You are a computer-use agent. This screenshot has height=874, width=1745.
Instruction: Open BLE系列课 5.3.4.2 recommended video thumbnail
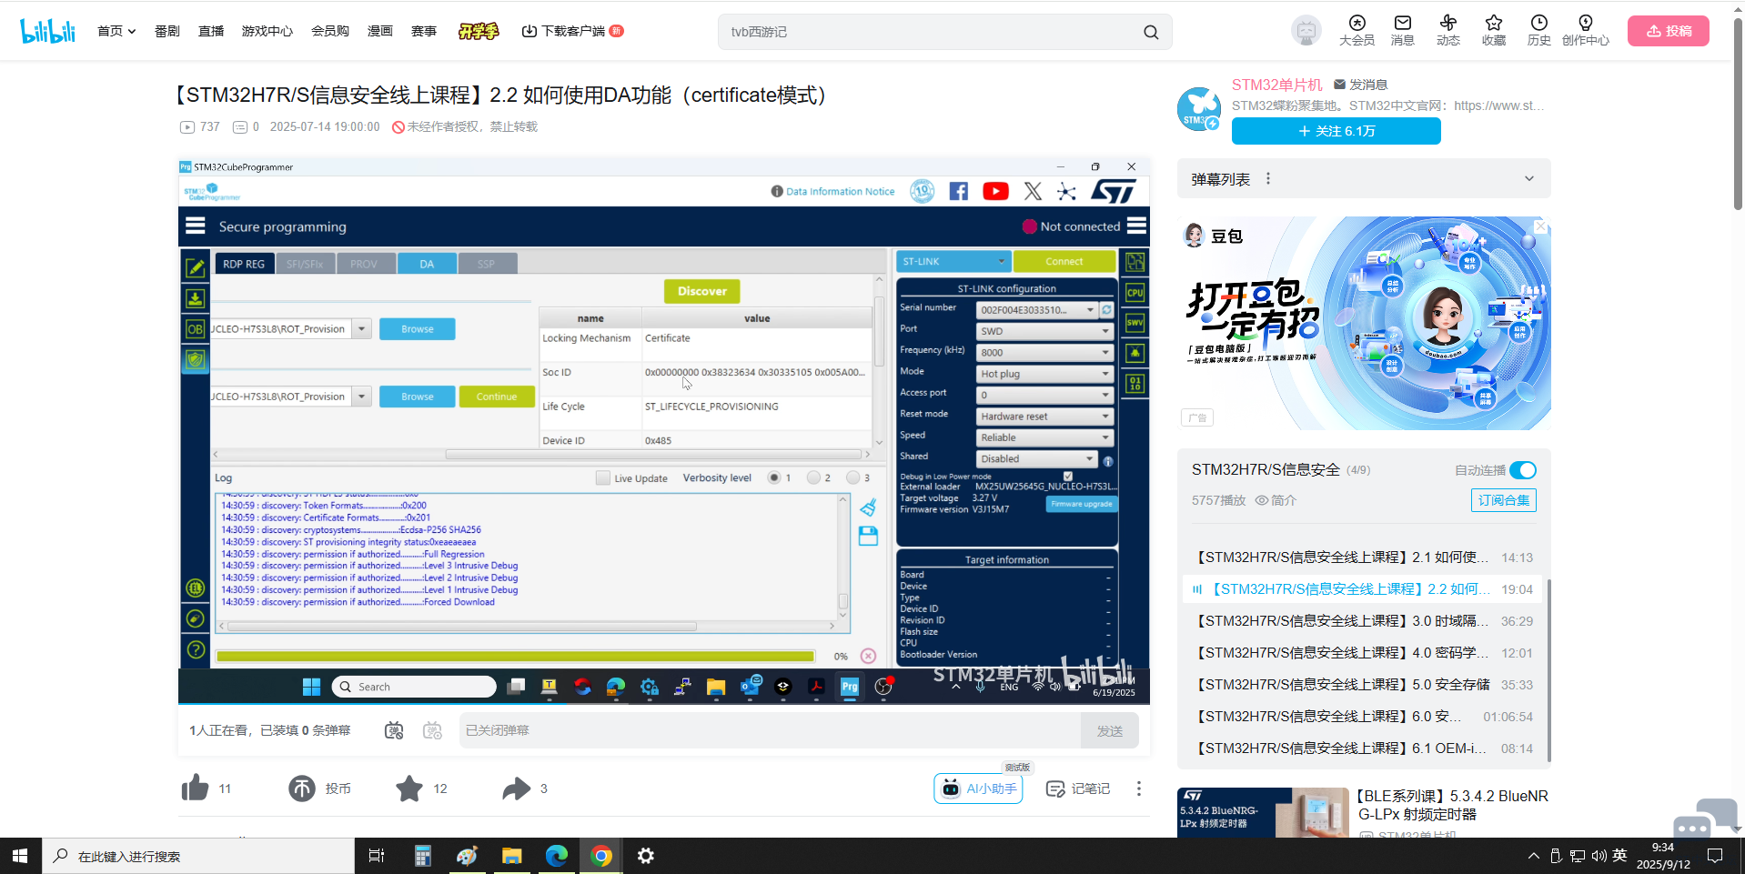(1263, 812)
